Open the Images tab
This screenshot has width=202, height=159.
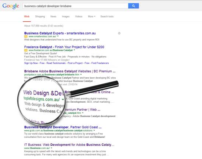point(66,17)
